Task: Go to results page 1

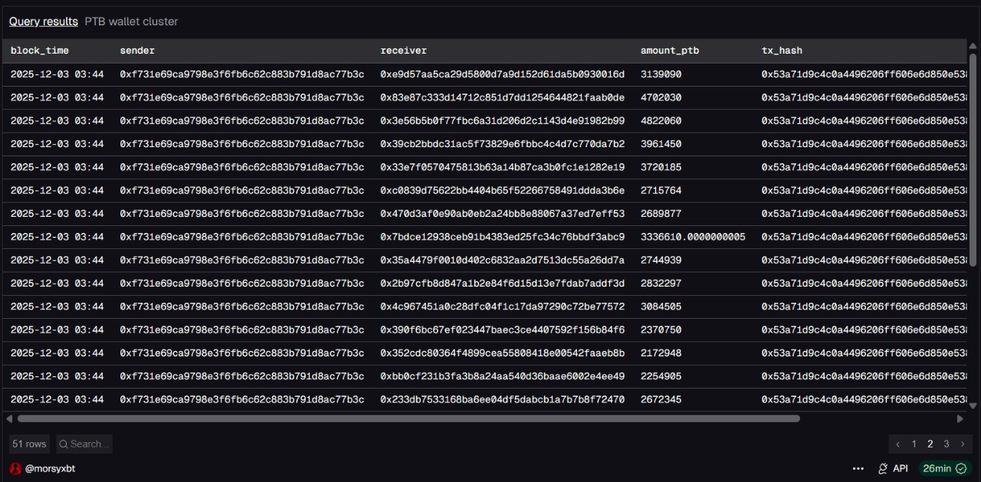Action: pos(914,444)
